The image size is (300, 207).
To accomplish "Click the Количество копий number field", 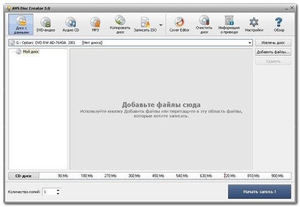I will point(49,192).
